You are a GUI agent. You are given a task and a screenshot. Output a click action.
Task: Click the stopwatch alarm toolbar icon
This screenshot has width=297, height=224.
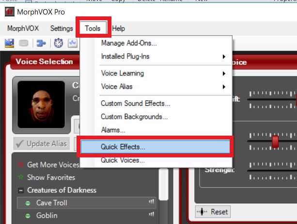coord(59,43)
